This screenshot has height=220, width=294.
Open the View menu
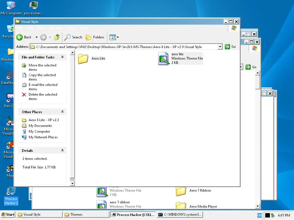(41, 28)
